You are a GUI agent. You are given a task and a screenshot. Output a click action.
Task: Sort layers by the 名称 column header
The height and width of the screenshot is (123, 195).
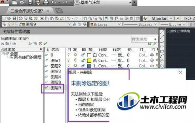[55, 50]
